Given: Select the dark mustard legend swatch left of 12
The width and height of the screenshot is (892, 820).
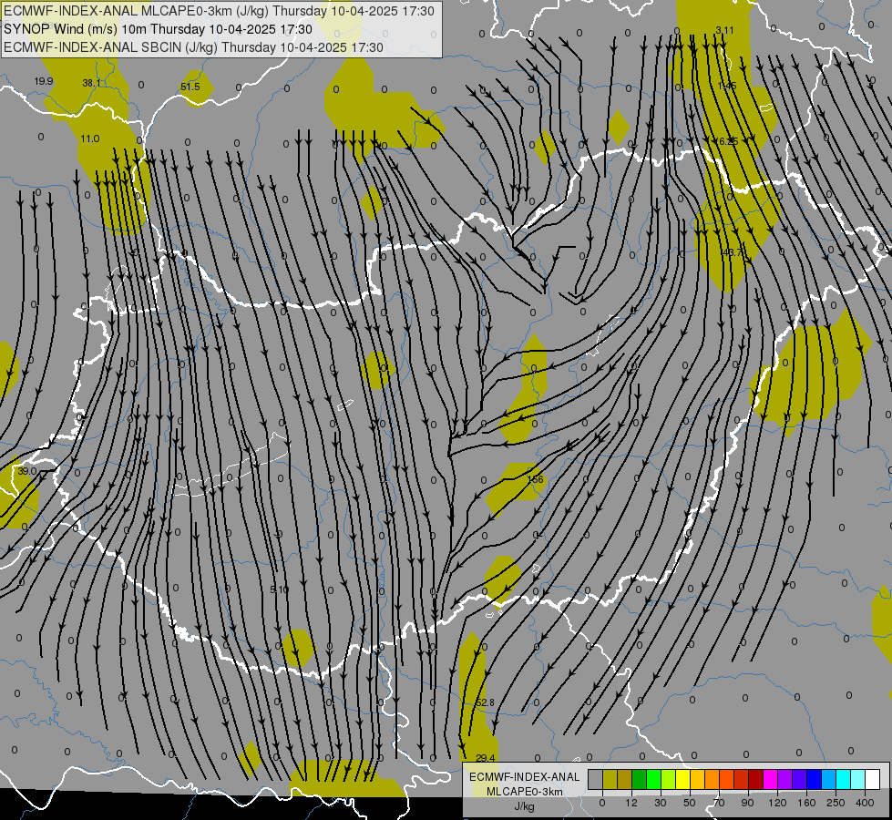Looking at the screenshot, I should 625,779.
